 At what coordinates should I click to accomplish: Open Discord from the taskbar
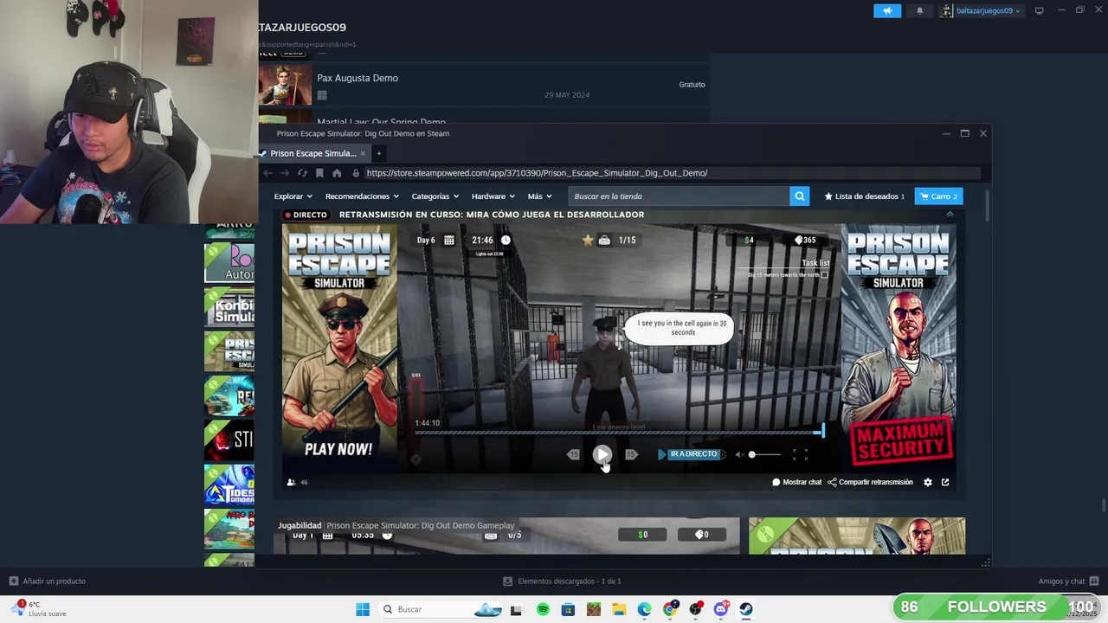coord(720,609)
